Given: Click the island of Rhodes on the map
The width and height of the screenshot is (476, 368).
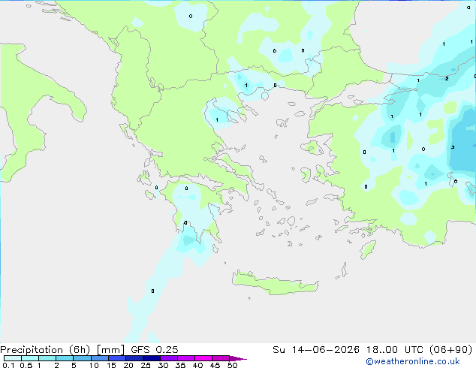Looking at the screenshot, I should (x=368, y=249).
